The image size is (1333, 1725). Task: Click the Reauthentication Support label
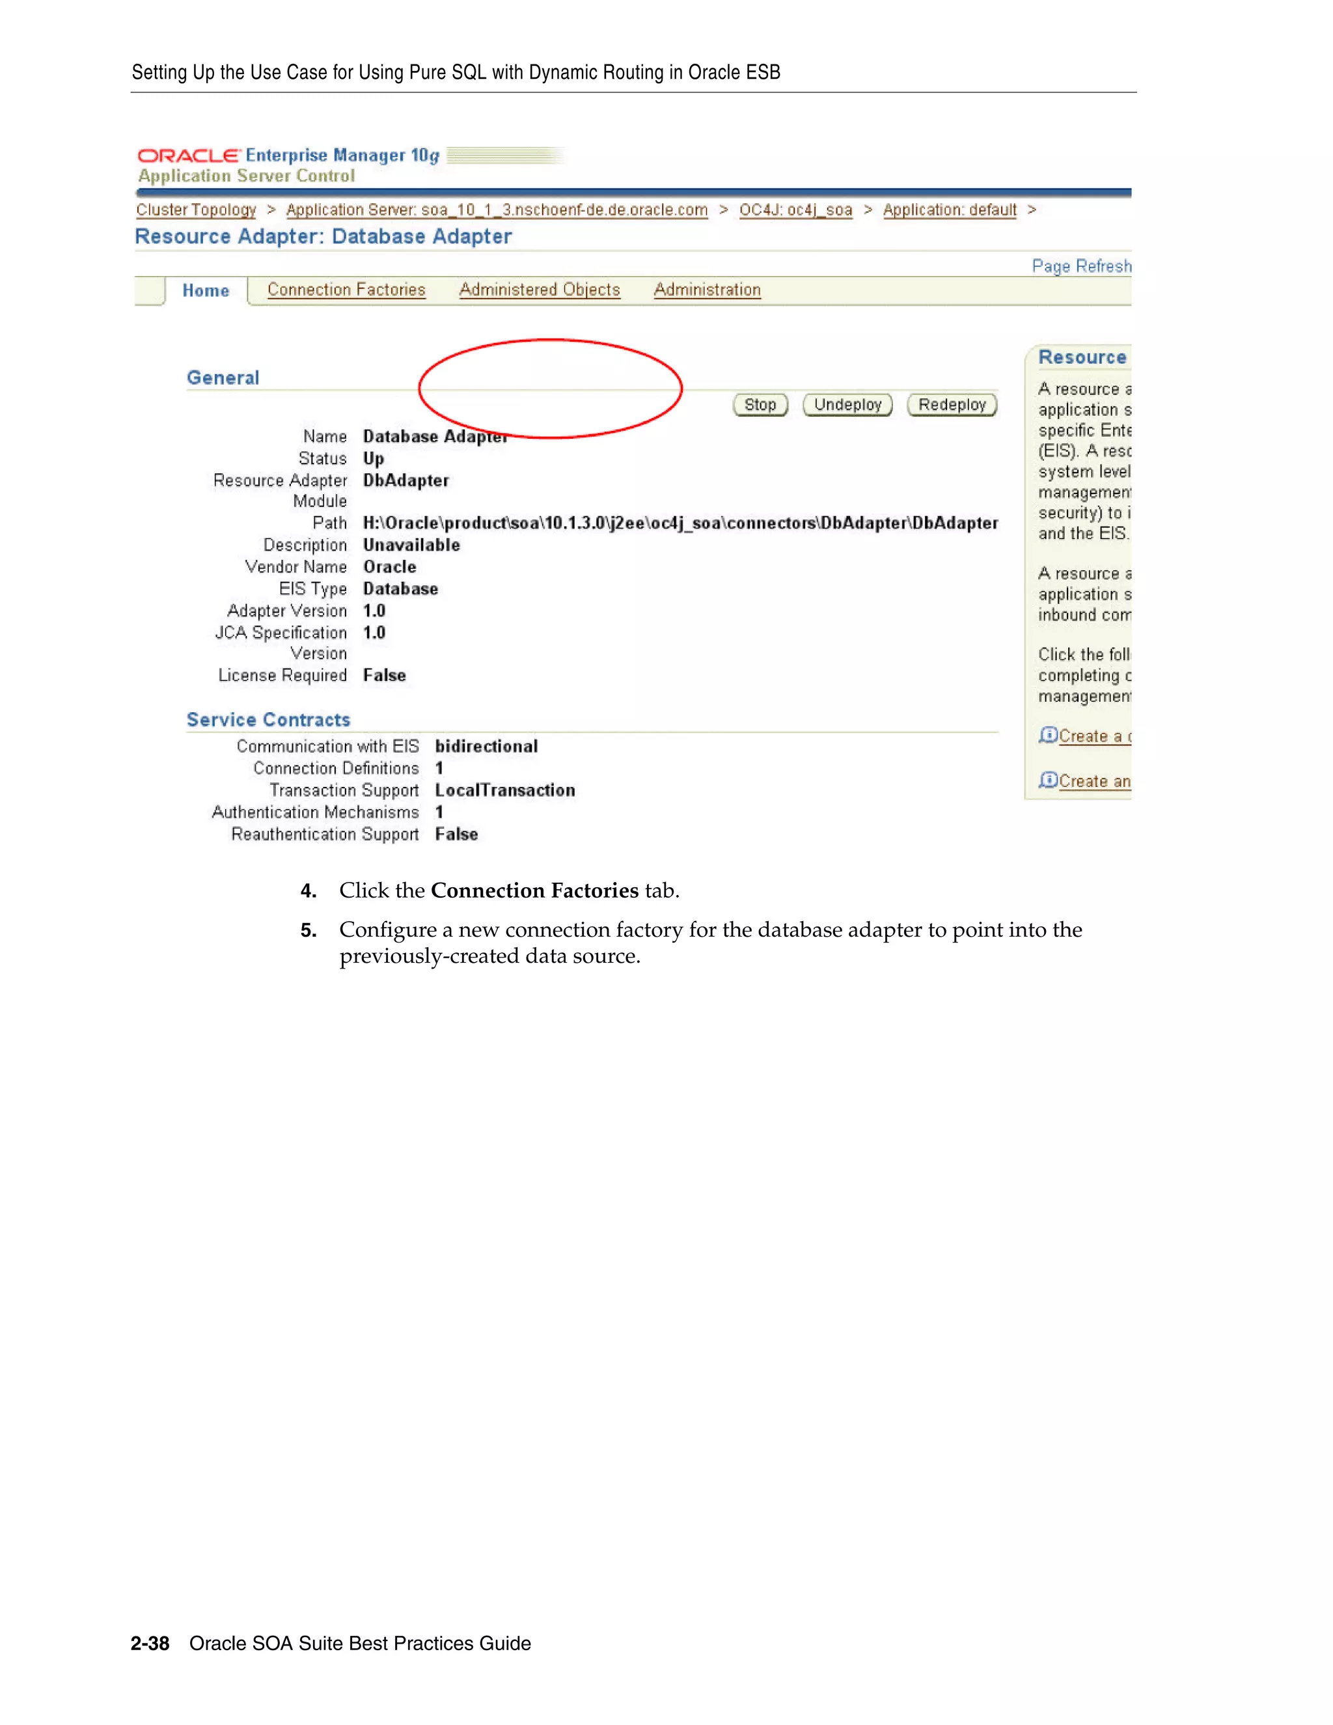[325, 835]
